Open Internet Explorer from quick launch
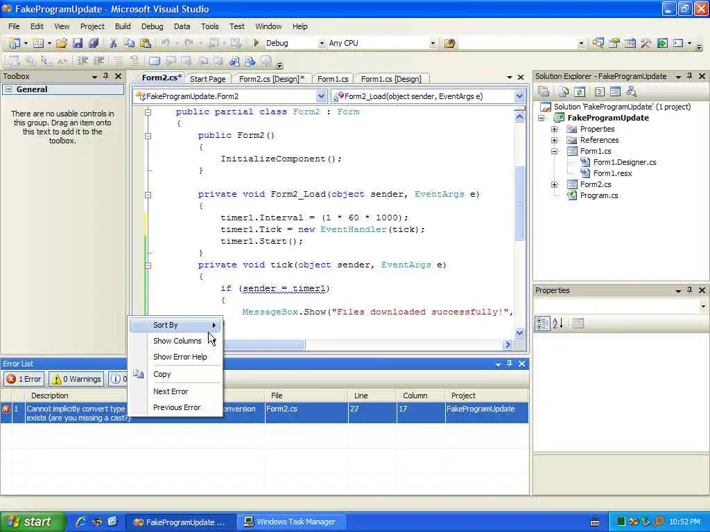This screenshot has height=532, width=710. click(x=81, y=522)
